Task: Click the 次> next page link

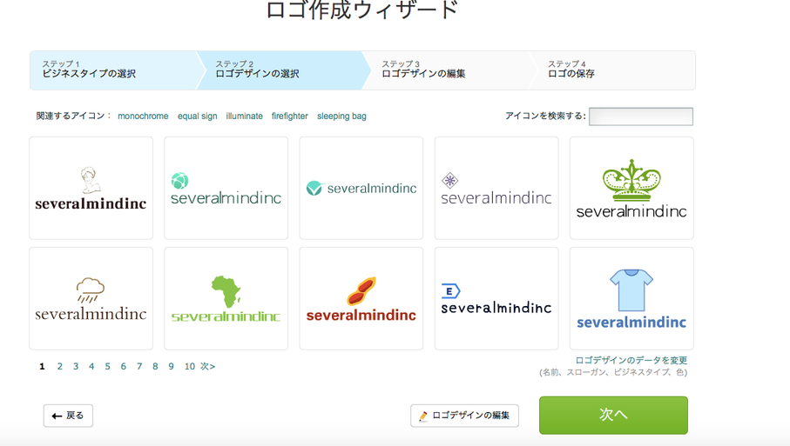Action: coord(207,367)
